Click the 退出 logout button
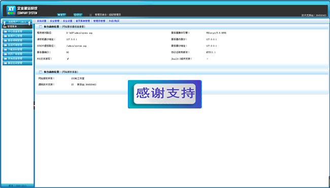Screen dimensions: 330x188 (78, 15)
